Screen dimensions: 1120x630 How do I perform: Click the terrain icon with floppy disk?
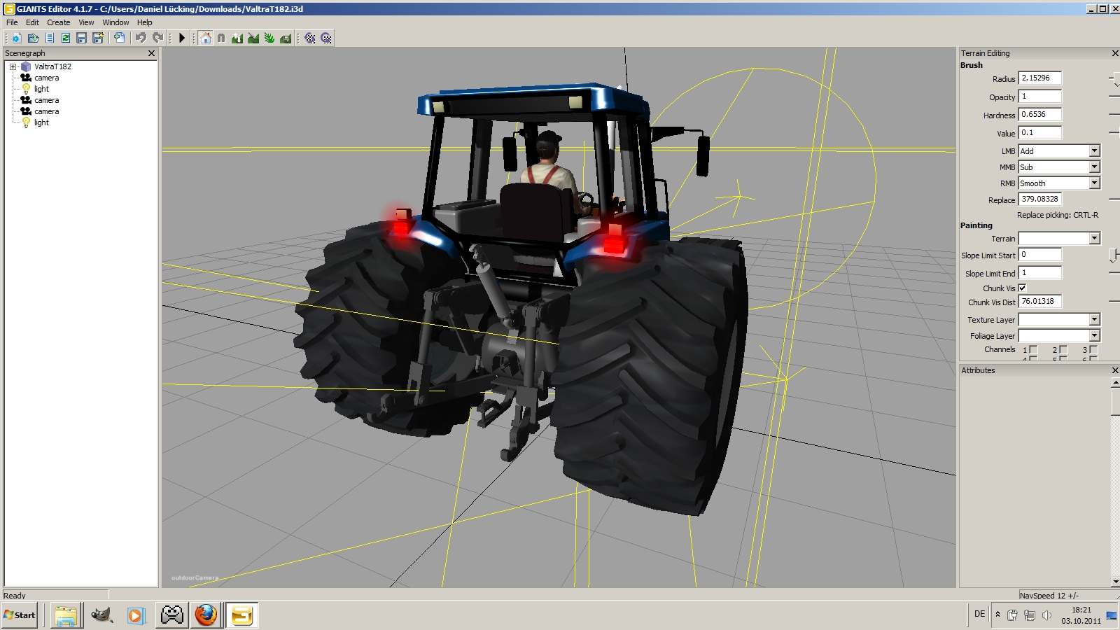coord(286,38)
